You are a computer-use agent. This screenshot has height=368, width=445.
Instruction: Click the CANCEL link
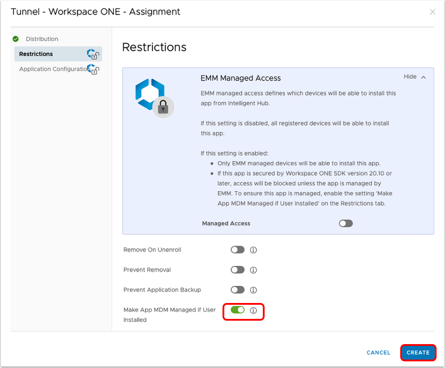[x=379, y=353]
